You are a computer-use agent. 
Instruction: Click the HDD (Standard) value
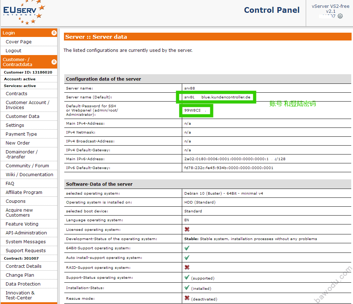(200, 202)
